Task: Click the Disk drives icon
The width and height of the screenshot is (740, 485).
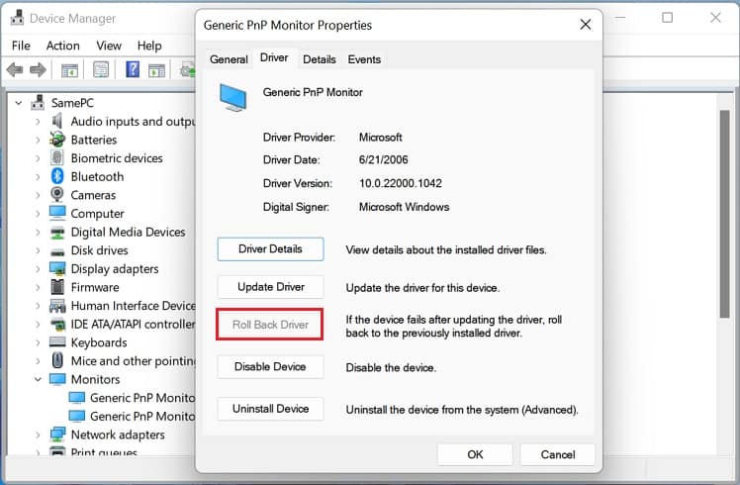Action: coord(57,251)
